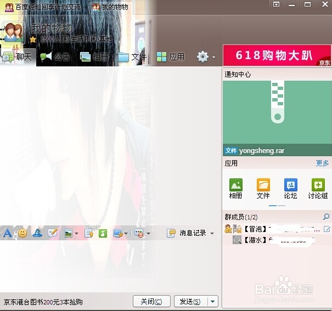This screenshot has width=332, height=311.
Task: Expand the settings gear dropdown arrow
Action: 213,57
